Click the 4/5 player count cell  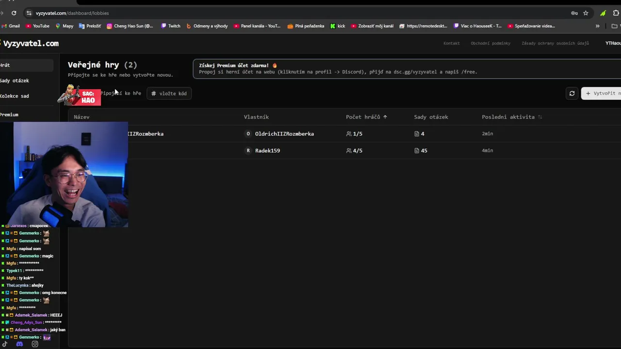(x=354, y=151)
